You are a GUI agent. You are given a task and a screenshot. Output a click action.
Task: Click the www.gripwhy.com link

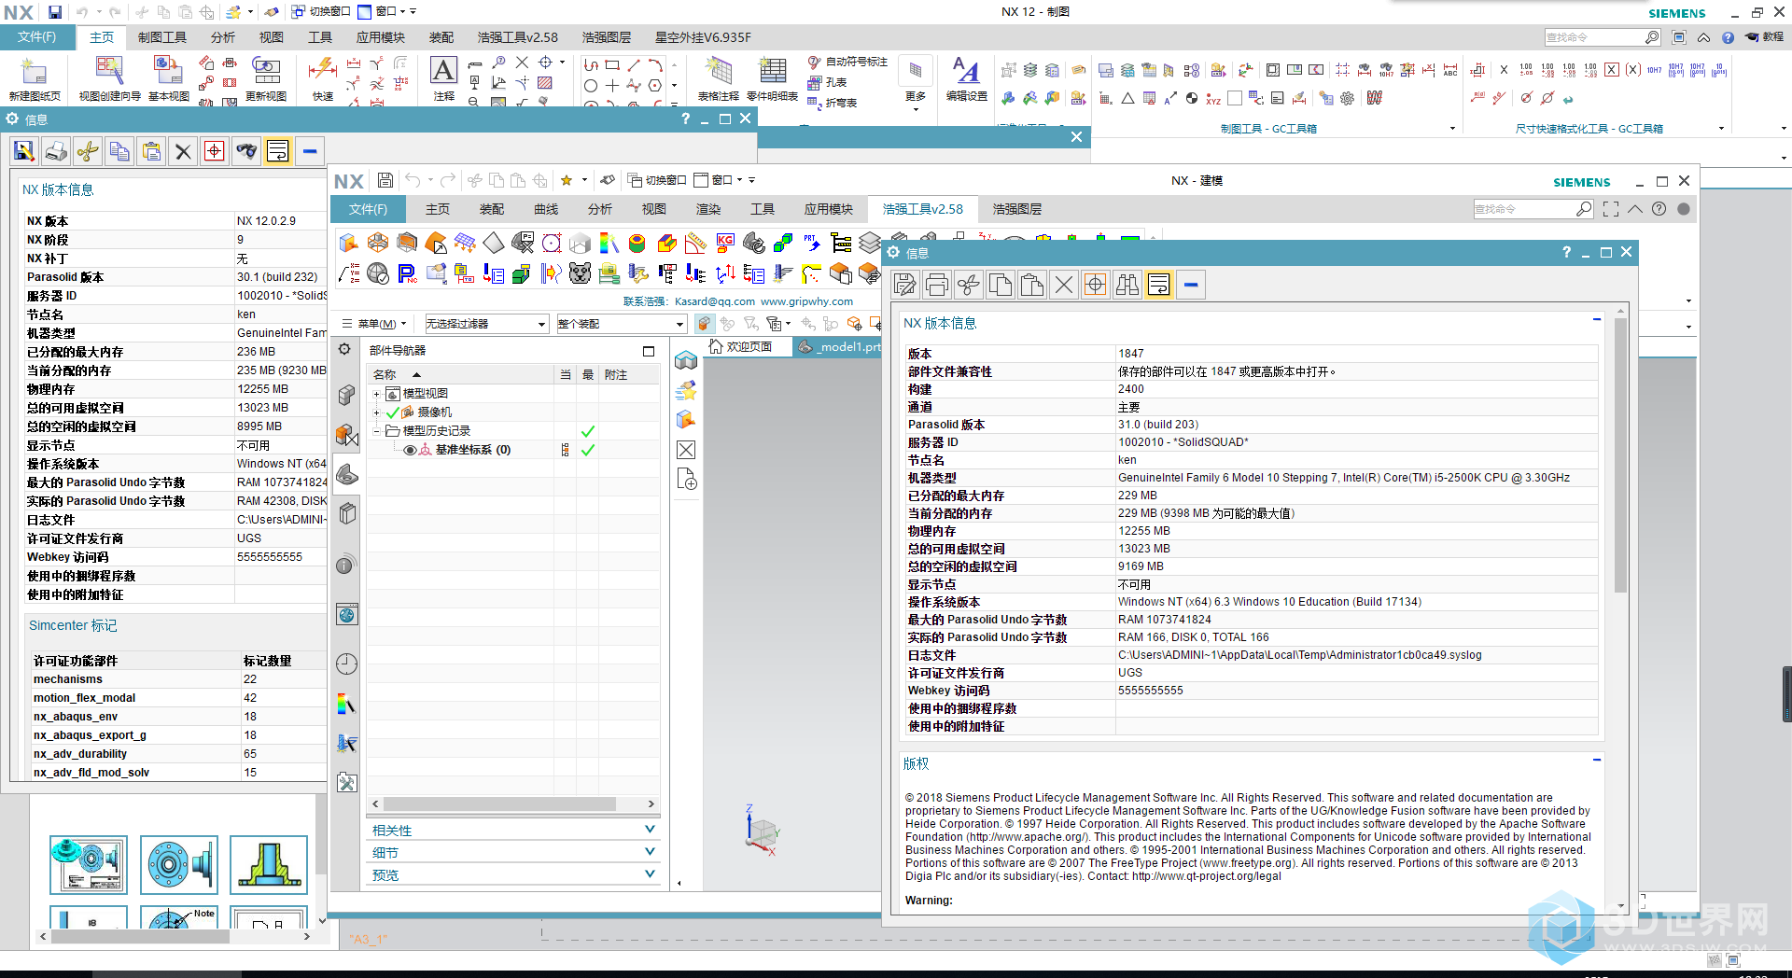click(806, 301)
